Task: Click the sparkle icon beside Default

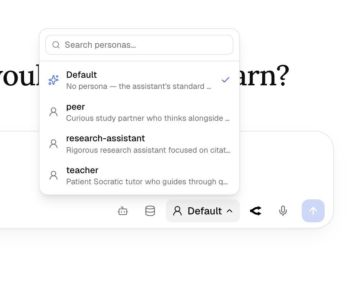Action: click(x=54, y=80)
